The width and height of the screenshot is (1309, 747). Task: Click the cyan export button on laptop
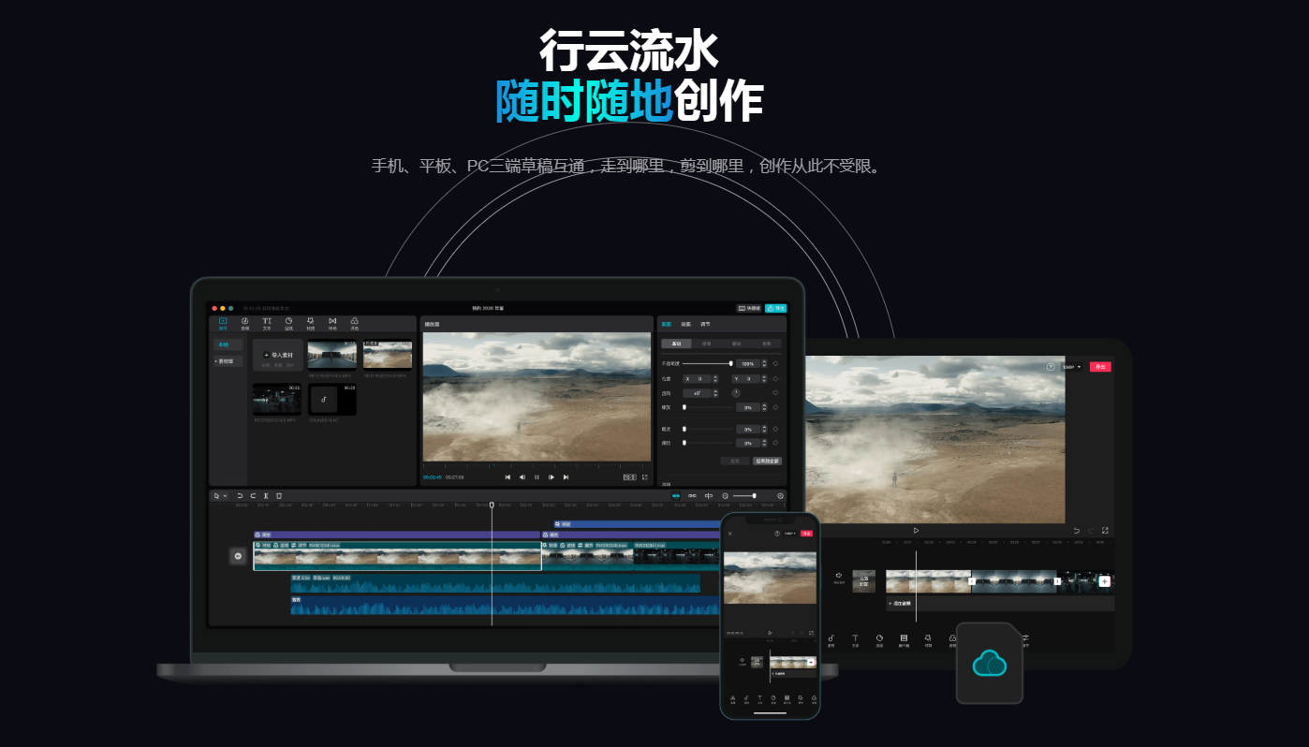pyautogui.click(x=775, y=308)
